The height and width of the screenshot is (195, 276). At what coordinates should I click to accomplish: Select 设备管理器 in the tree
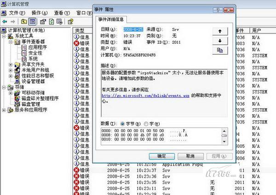pos(32,81)
